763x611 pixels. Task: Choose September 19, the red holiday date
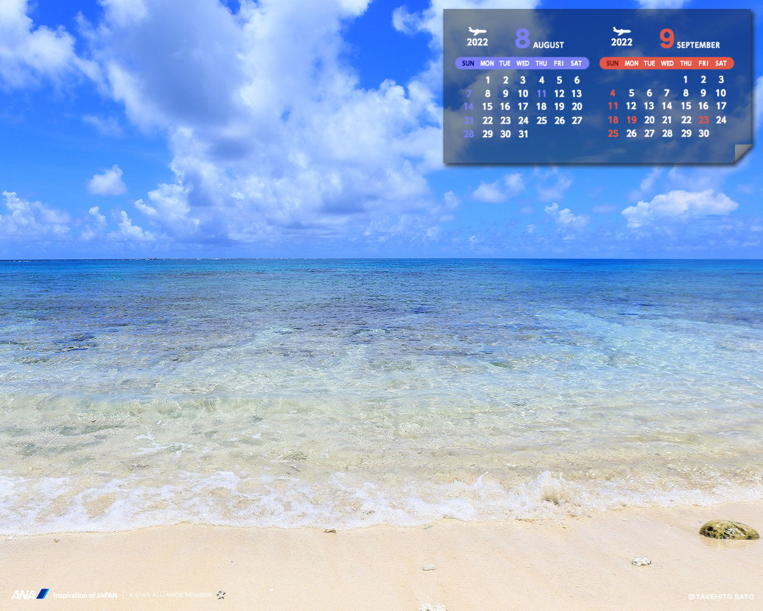[631, 120]
